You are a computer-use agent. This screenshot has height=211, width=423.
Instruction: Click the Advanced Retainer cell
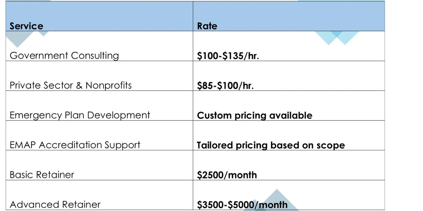click(55, 205)
